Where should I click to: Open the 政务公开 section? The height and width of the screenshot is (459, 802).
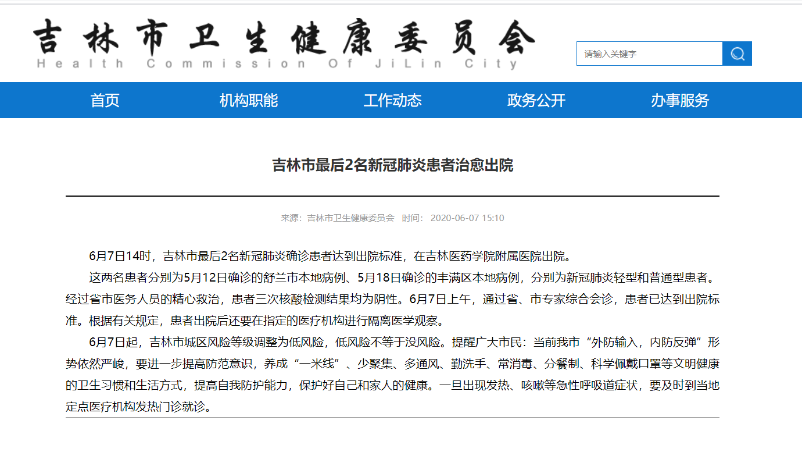536,100
